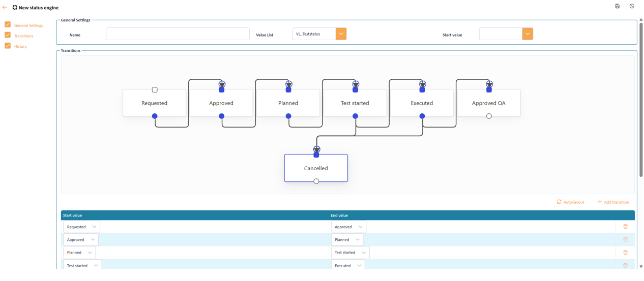
Task: Click the top input port of Test started node
Action: click(x=355, y=90)
